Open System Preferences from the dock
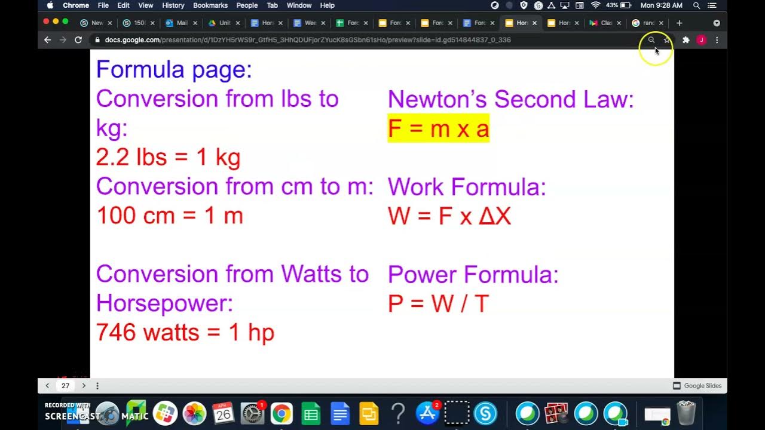The width and height of the screenshot is (765, 430). click(x=252, y=413)
